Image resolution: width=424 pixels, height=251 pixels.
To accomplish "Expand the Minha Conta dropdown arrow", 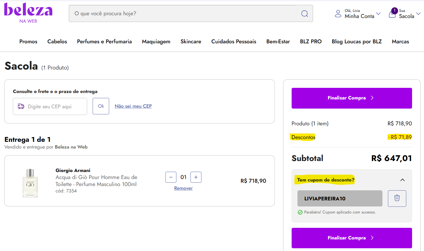I will pyautogui.click(x=378, y=14).
